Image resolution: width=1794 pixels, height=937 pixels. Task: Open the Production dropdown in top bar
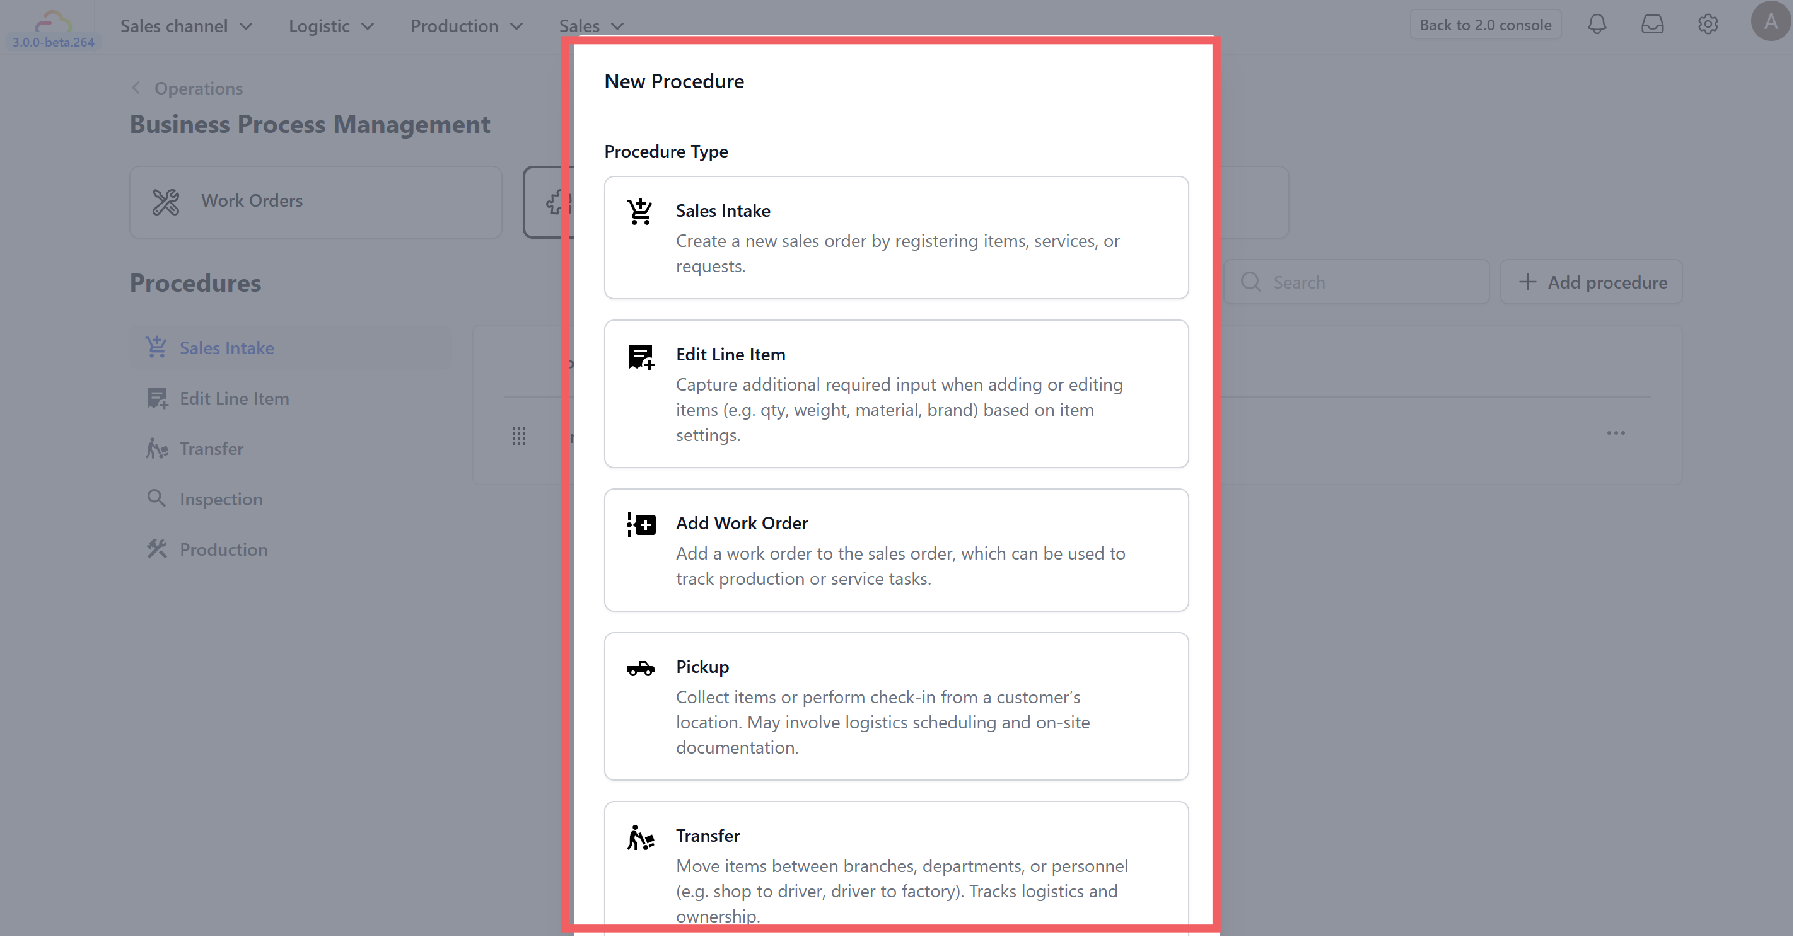(x=466, y=26)
